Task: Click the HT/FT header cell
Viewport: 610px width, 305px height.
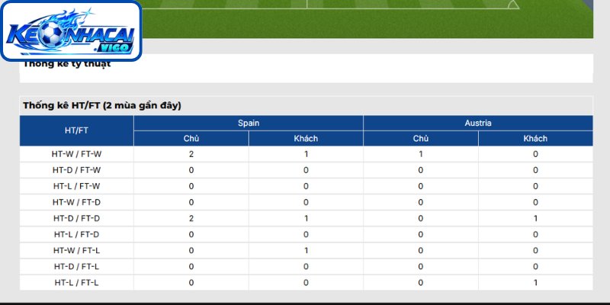Action: click(77, 130)
